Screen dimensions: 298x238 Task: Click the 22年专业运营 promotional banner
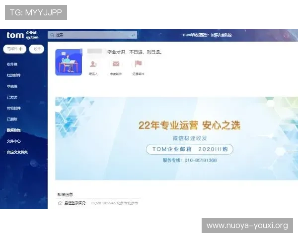(176, 138)
